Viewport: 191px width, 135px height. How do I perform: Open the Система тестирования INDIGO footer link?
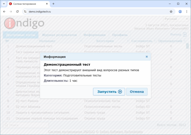(72, 132)
